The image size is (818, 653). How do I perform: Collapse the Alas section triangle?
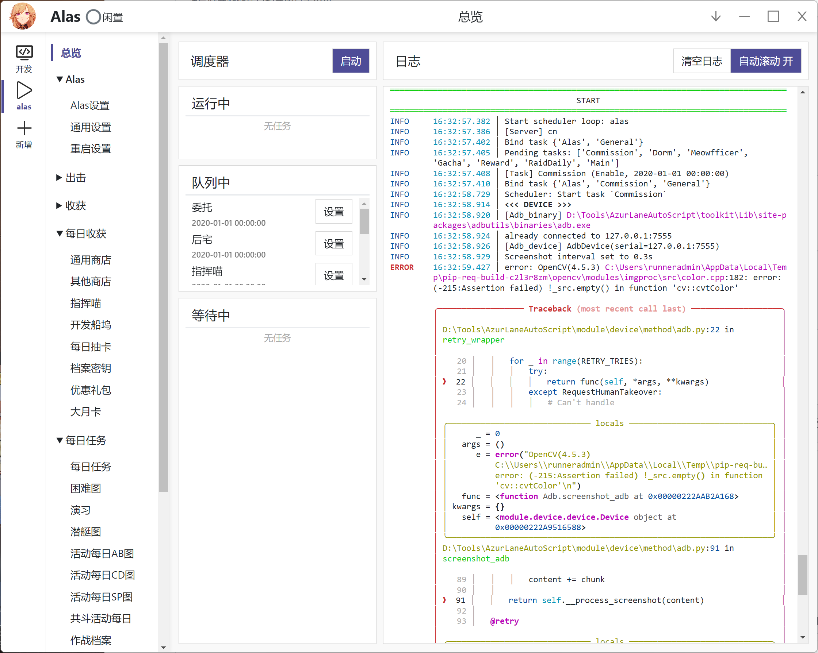point(60,79)
